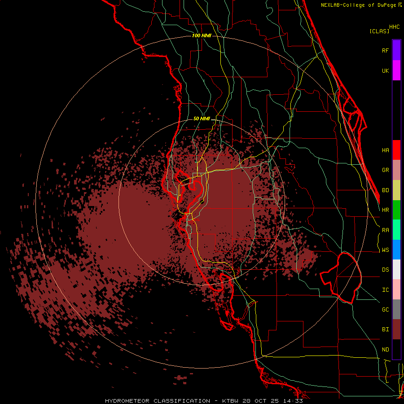
Task: Click the GR pink legend swatch
Action: (396, 170)
